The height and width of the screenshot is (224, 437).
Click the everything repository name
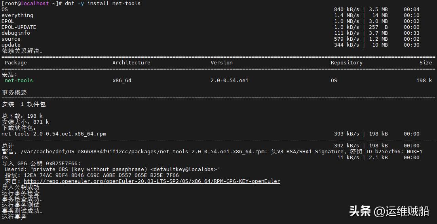(17, 15)
